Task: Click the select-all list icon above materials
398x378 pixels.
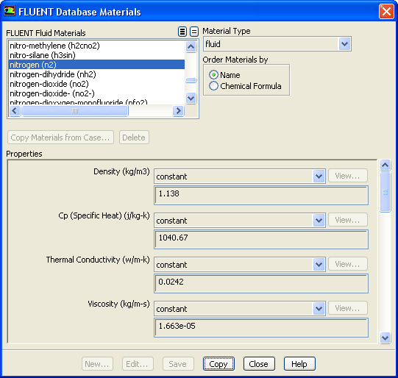Action: [x=182, y=32]
